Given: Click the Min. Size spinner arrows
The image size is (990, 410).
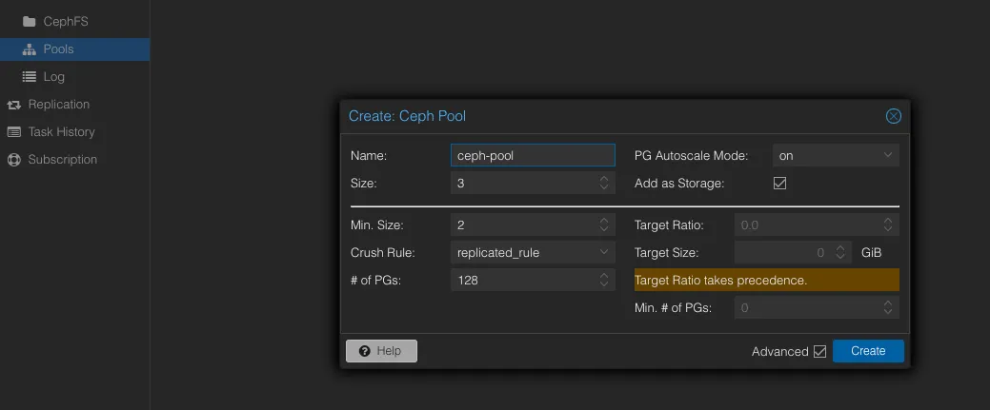Looking at the screenshot, I should (x=604, y=225).
